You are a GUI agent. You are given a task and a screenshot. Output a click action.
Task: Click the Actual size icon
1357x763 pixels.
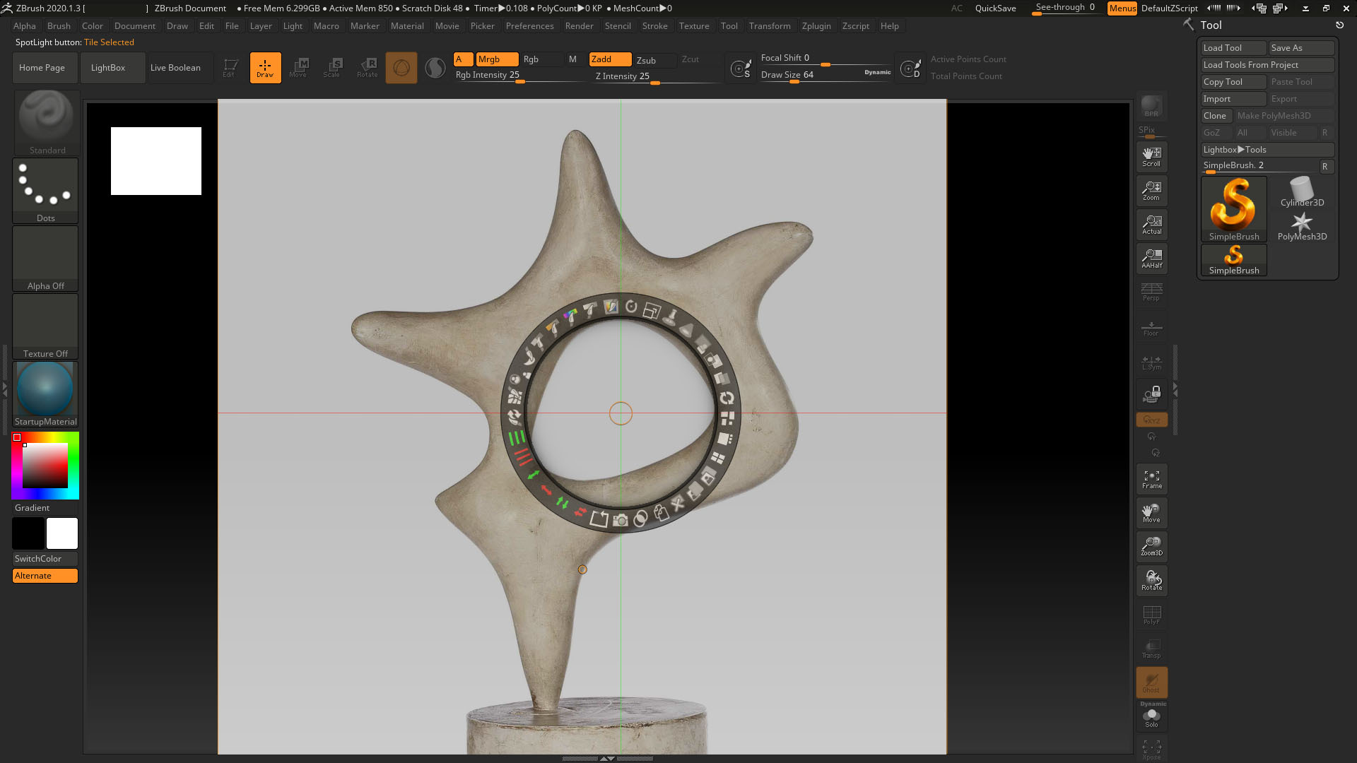1151,225
